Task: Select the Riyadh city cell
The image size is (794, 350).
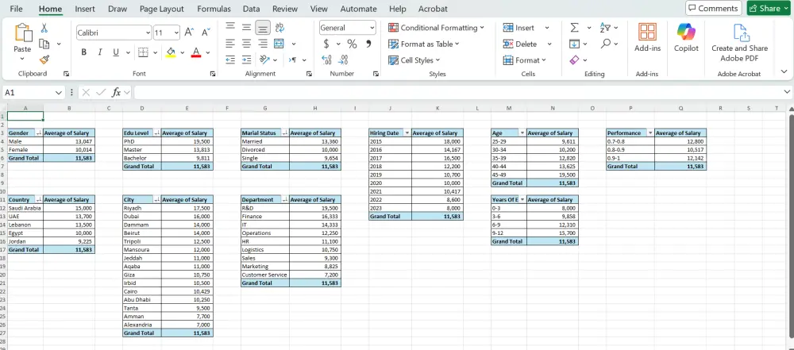Action: [142, 208]
